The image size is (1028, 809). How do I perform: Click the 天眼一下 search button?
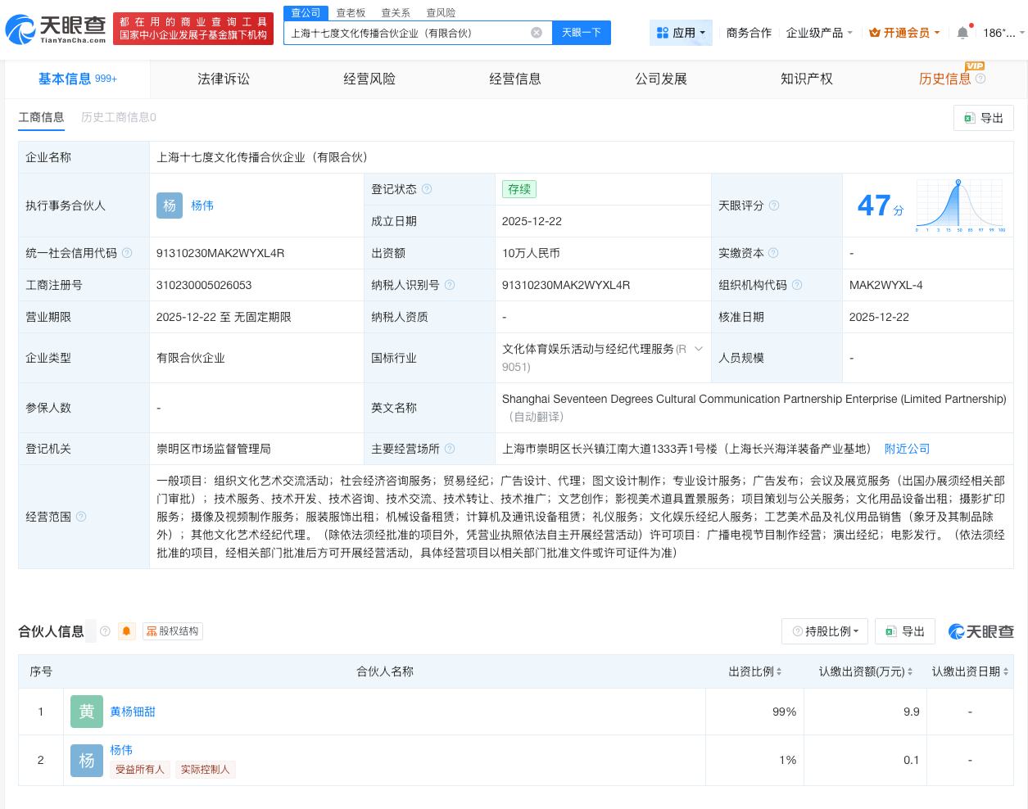coord(582,33)
